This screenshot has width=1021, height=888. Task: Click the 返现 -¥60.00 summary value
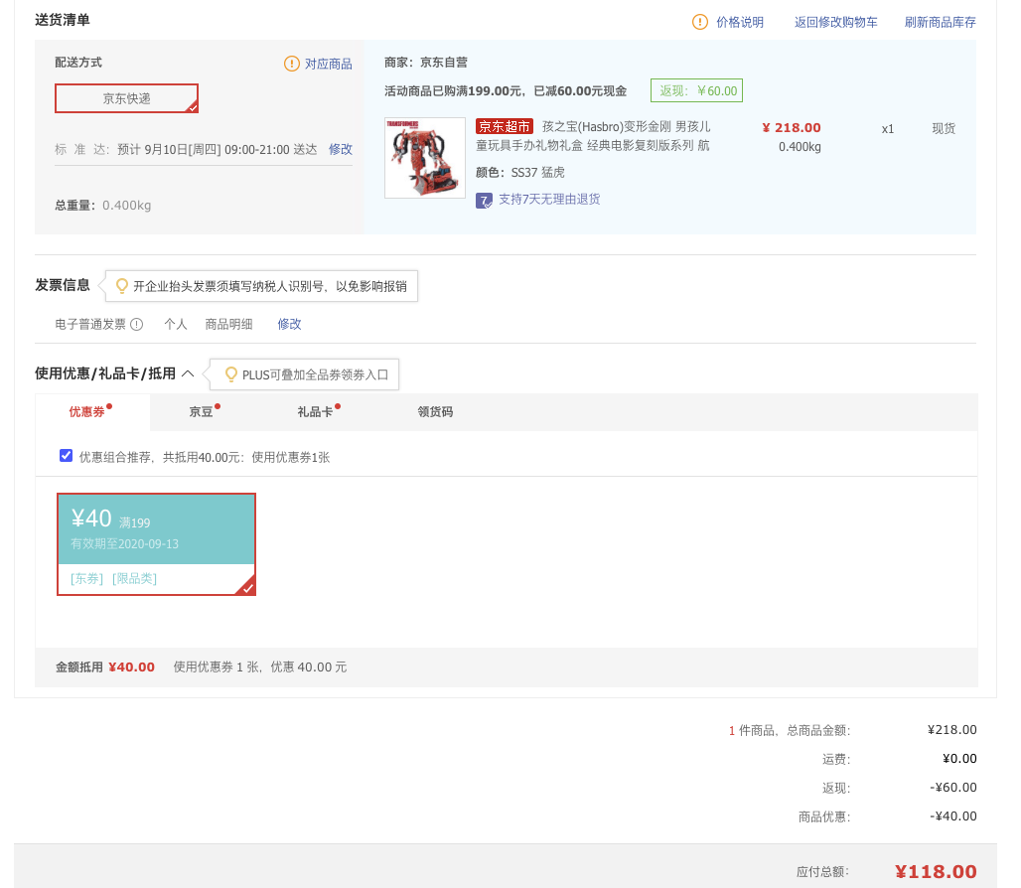(953, 788)
